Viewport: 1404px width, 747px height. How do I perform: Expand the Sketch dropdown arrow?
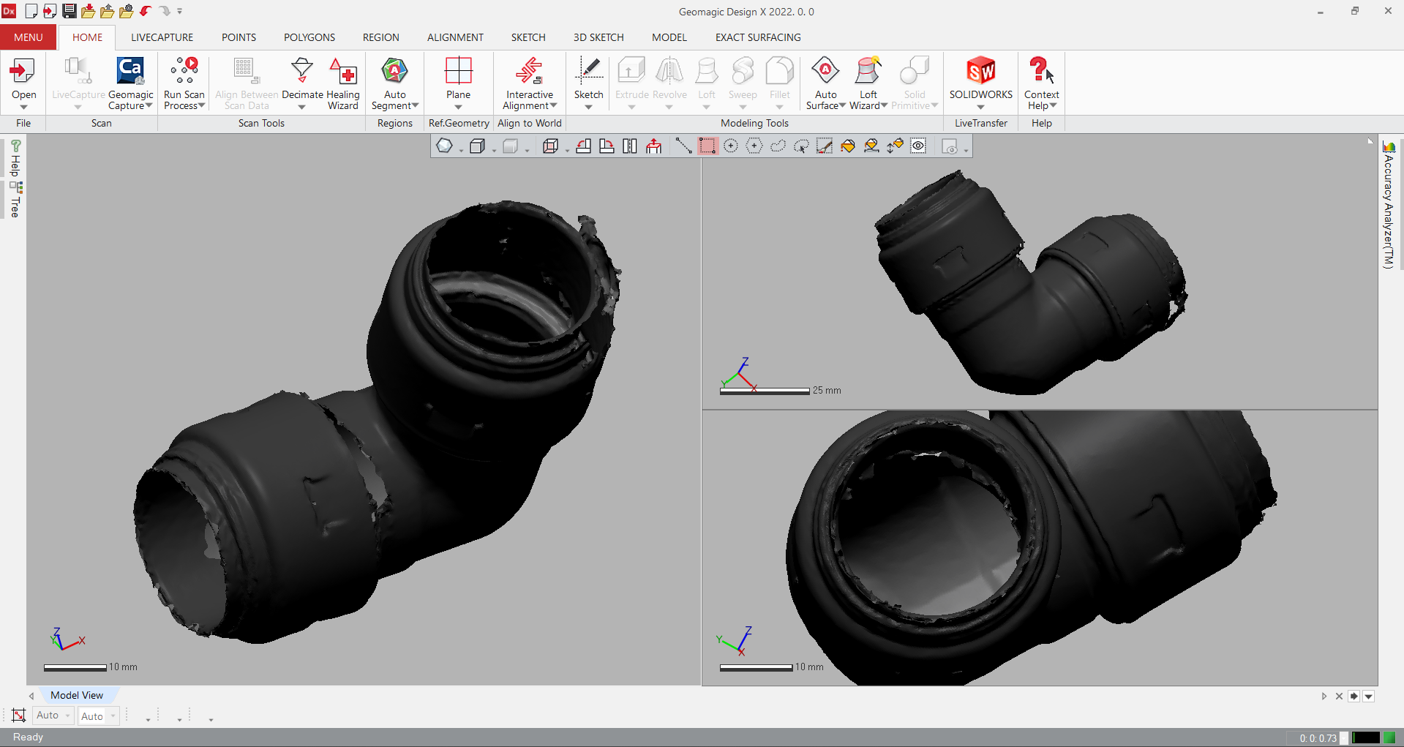pyautogui.click(x=588, y=108)
